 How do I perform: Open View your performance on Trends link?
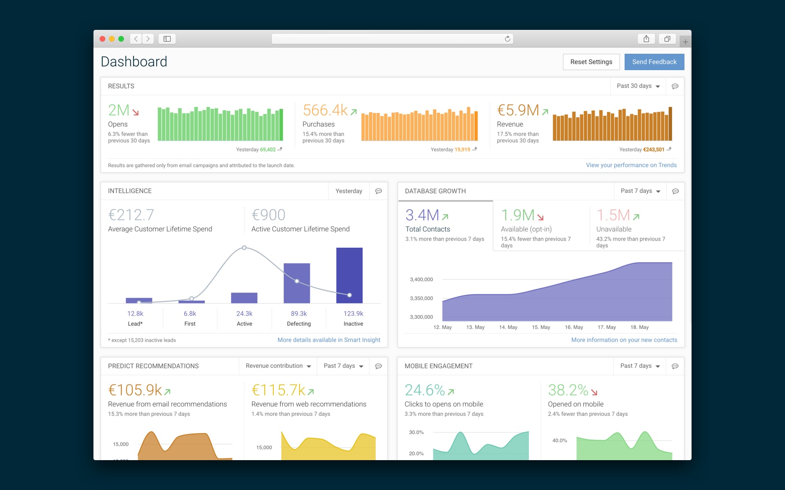click(631, 165)
